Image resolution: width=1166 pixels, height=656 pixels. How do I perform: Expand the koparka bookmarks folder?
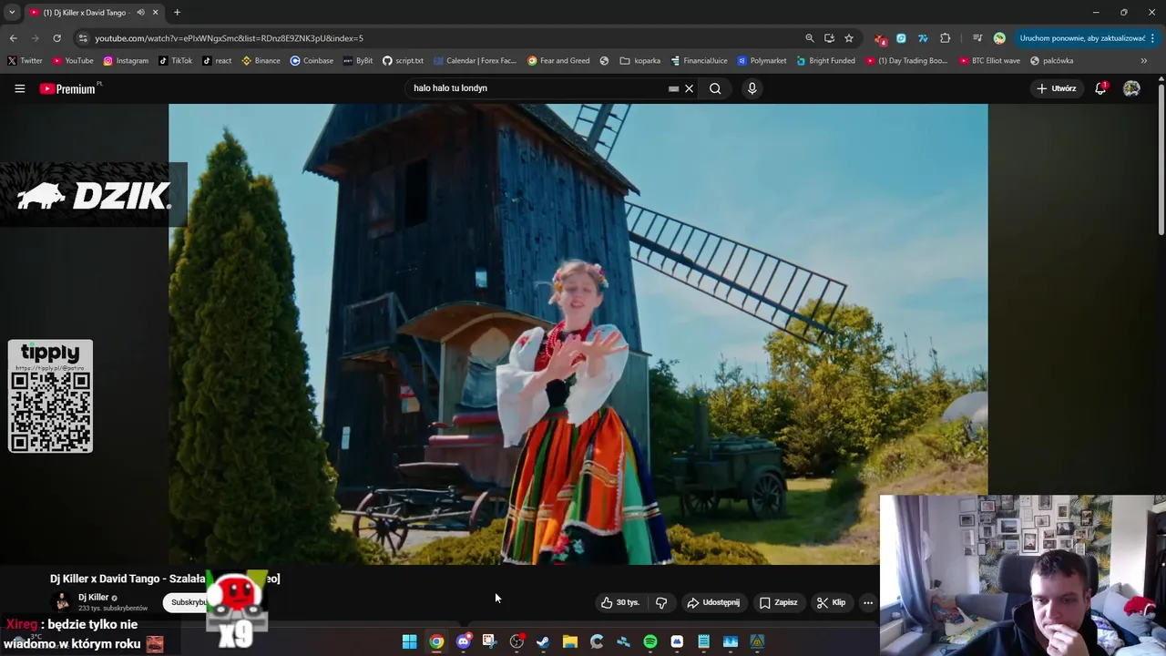pyautogui.click(x=639, y=61)
